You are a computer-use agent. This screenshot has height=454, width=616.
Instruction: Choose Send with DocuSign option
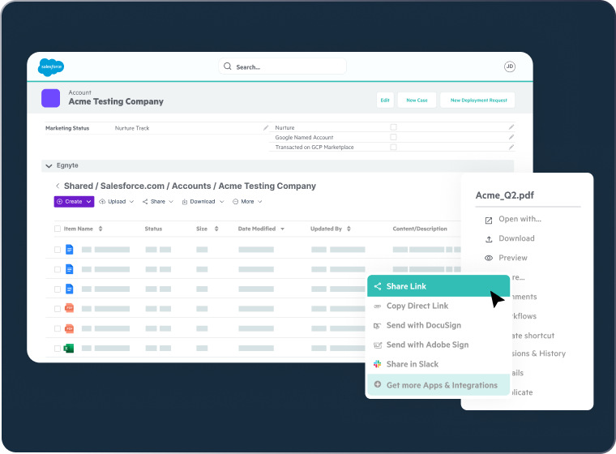click(423, 325)
